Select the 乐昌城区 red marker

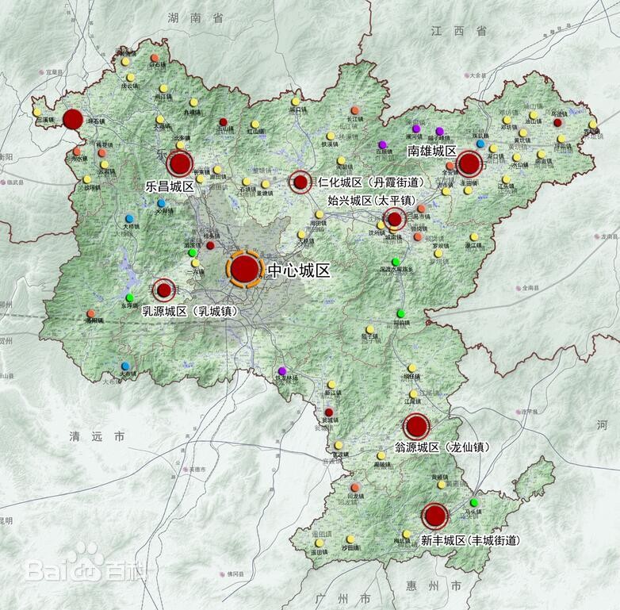[181, 164]
